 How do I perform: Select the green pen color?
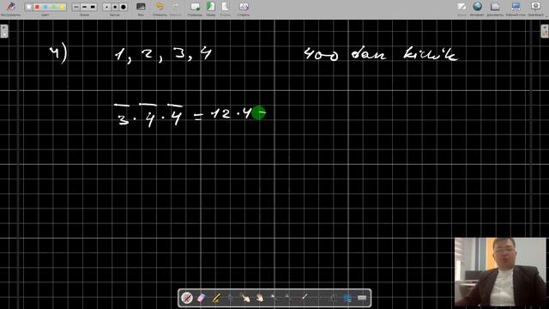(x=54, y=7)
